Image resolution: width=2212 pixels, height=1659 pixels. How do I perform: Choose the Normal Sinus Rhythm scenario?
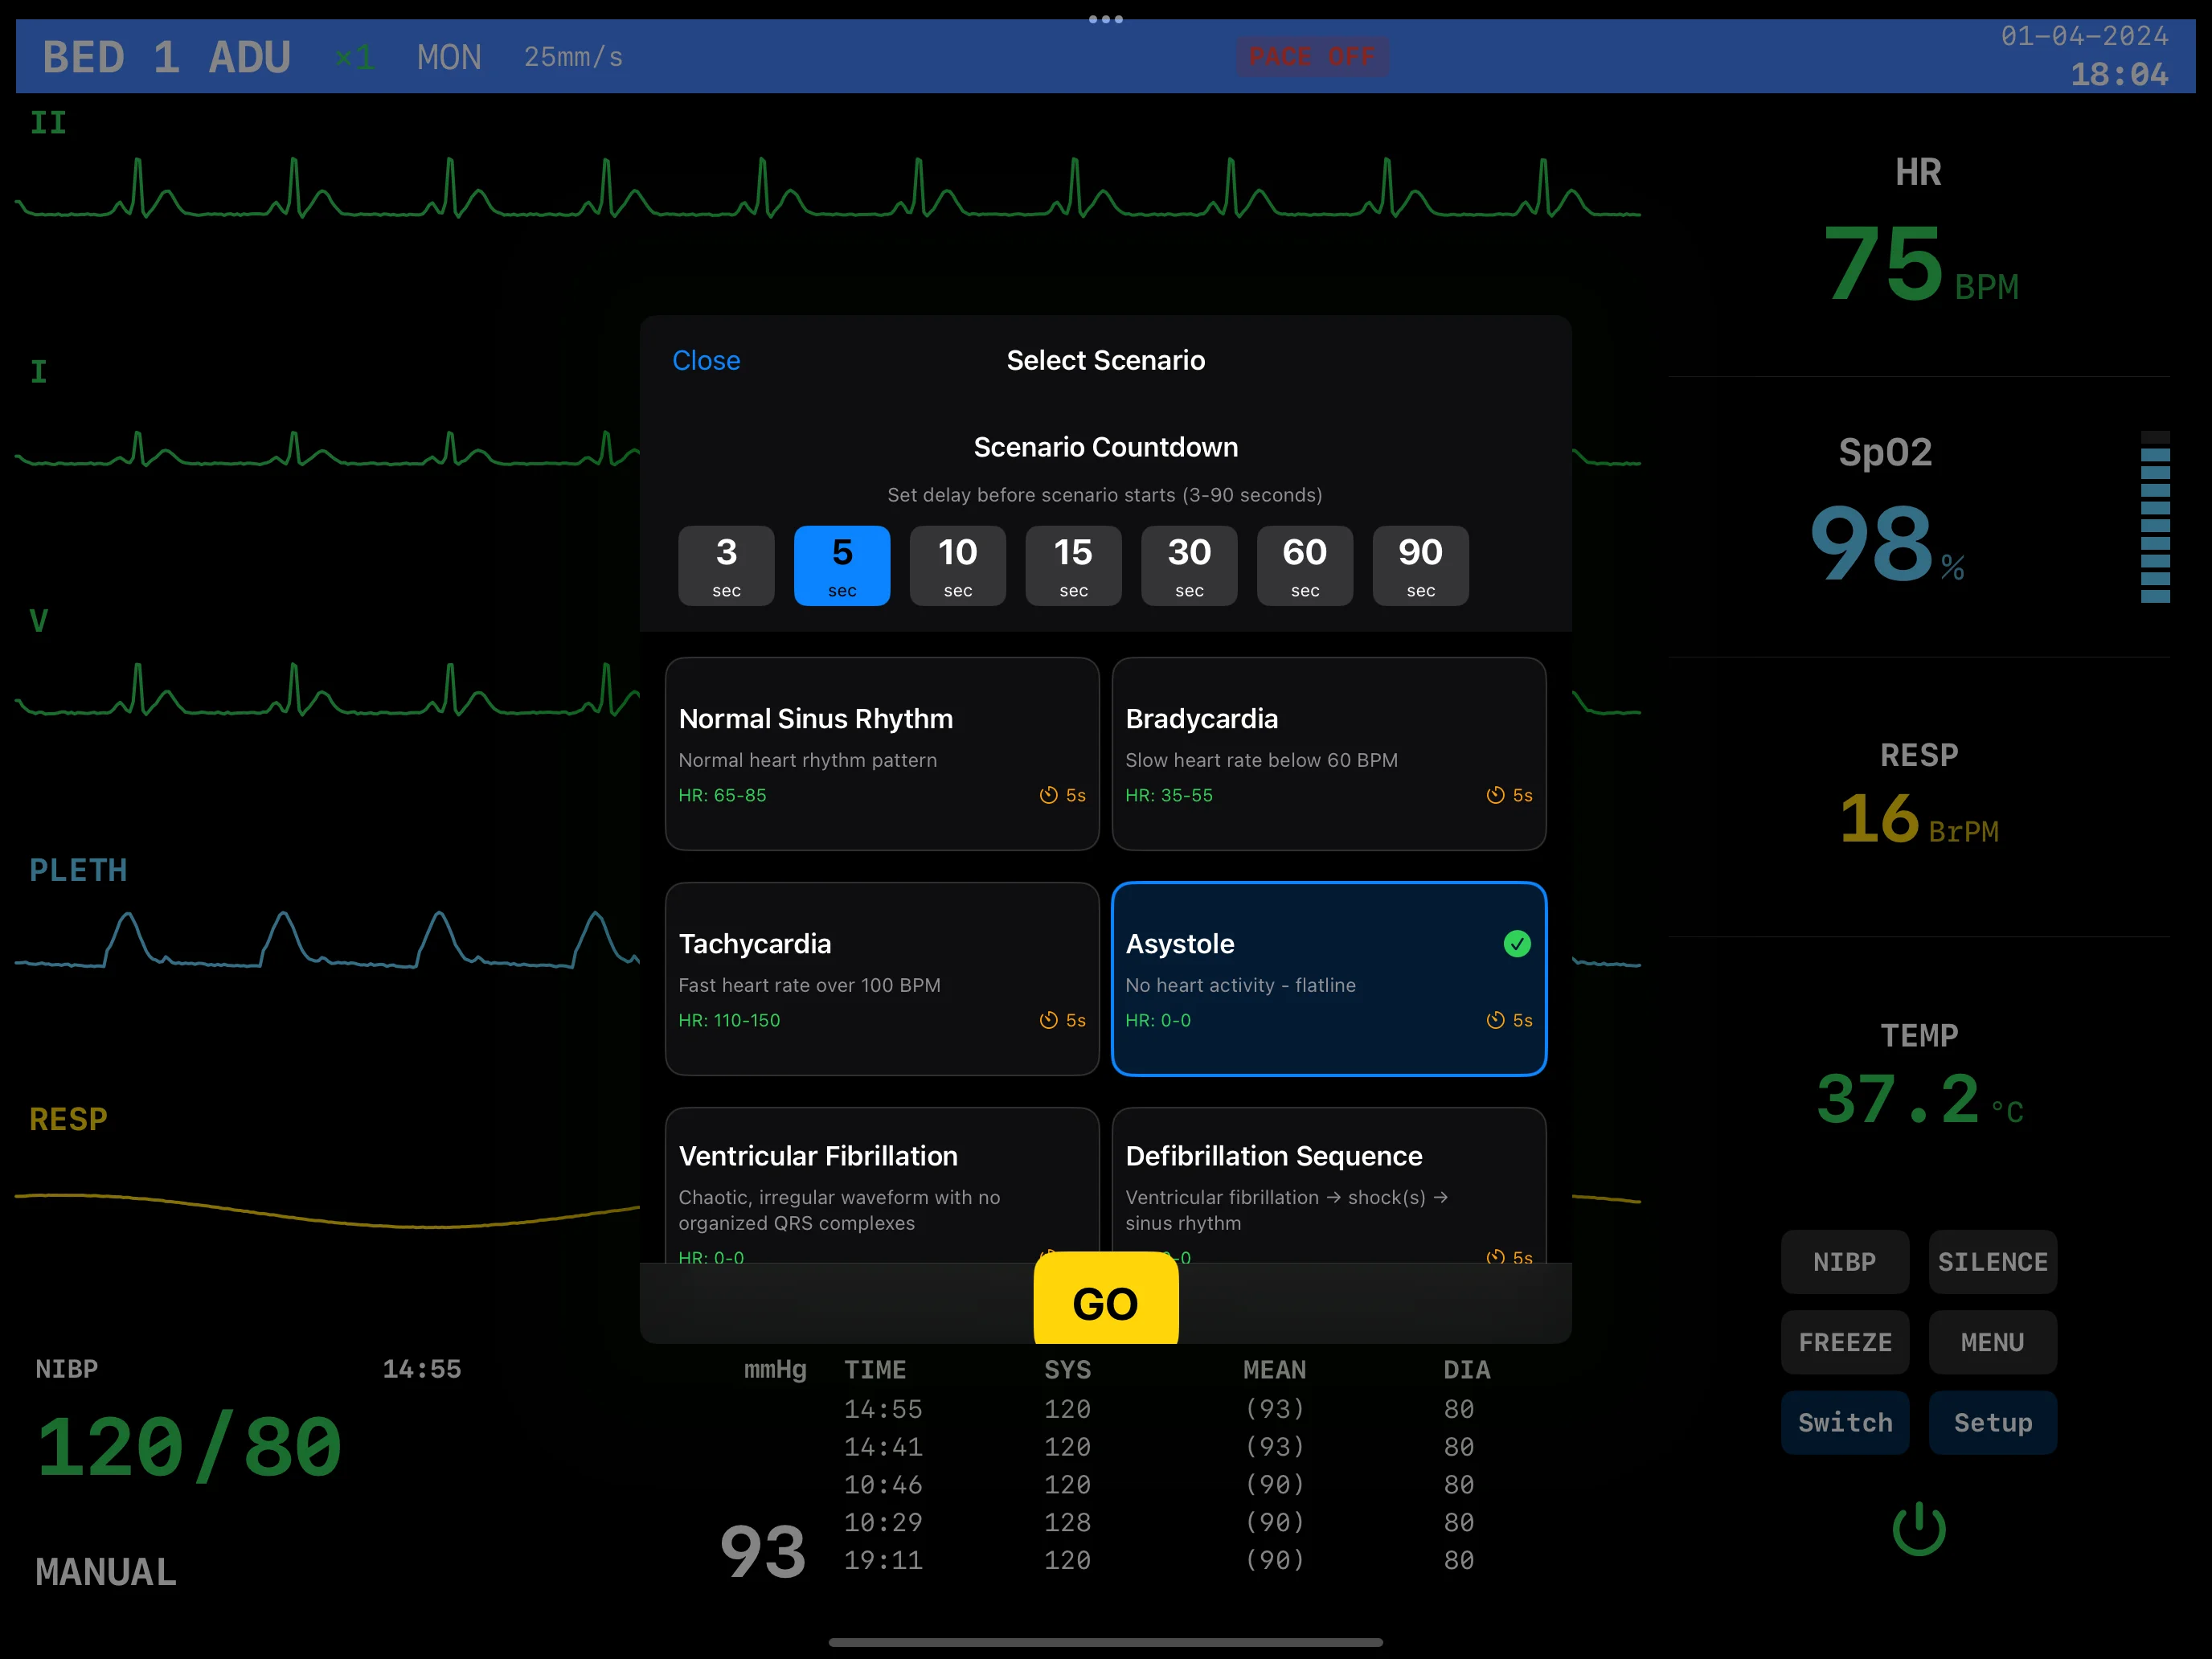click(882, 754)
